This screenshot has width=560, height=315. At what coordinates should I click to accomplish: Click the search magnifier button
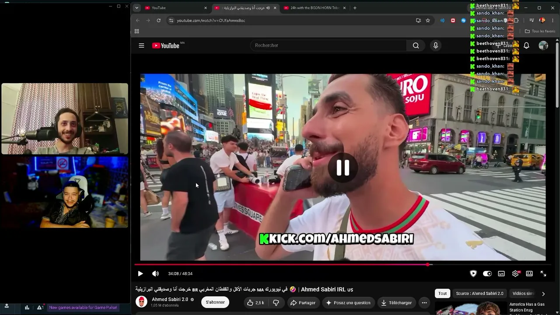[x=416, y=45]
